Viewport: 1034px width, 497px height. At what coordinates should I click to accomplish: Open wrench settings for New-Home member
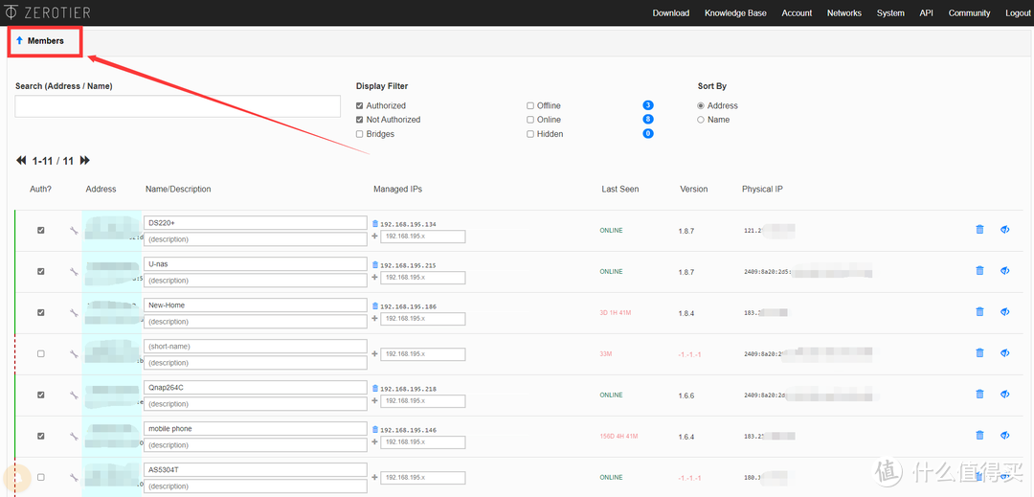(74, 313)
